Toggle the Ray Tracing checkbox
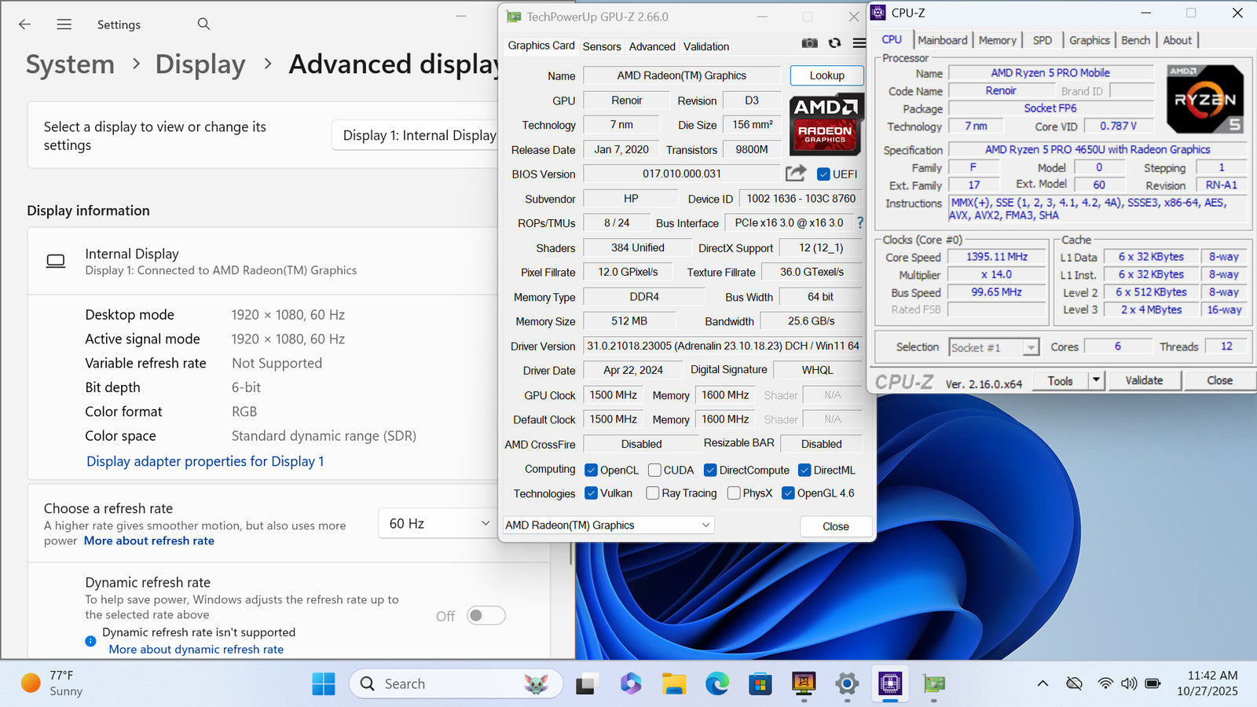Screen dimensions: 1257x707 click(x=652, y=493)
